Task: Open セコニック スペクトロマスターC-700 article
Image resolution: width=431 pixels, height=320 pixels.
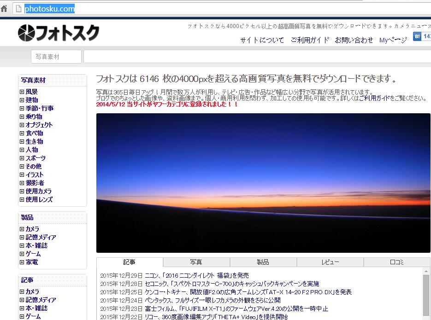Action: (x=232, y=284)
